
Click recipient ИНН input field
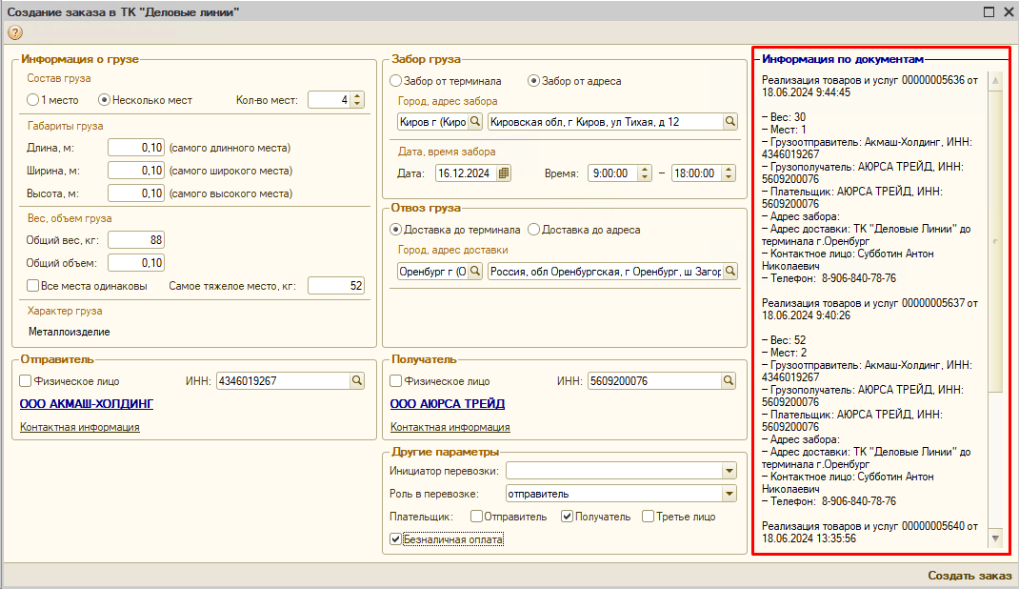tap(654, 381)
